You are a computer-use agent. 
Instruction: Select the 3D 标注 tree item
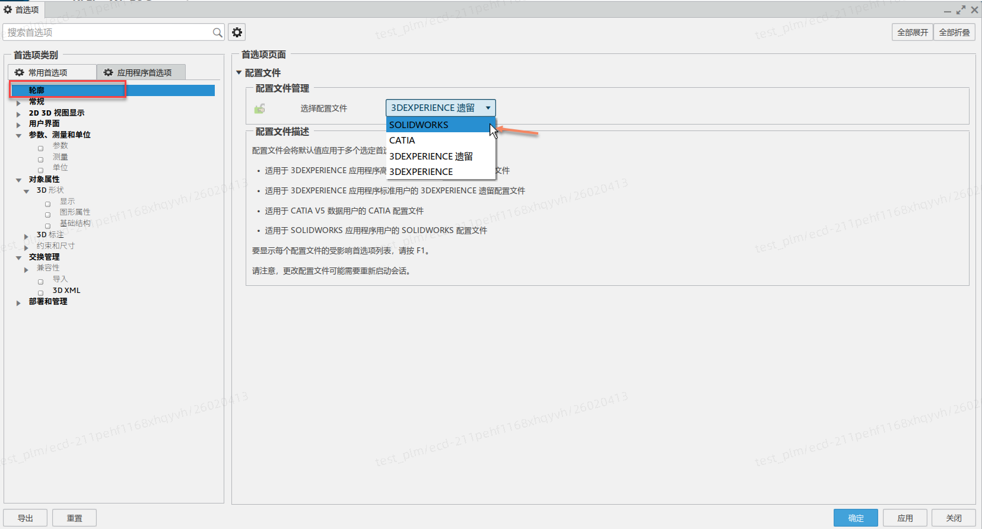[50, 235]
